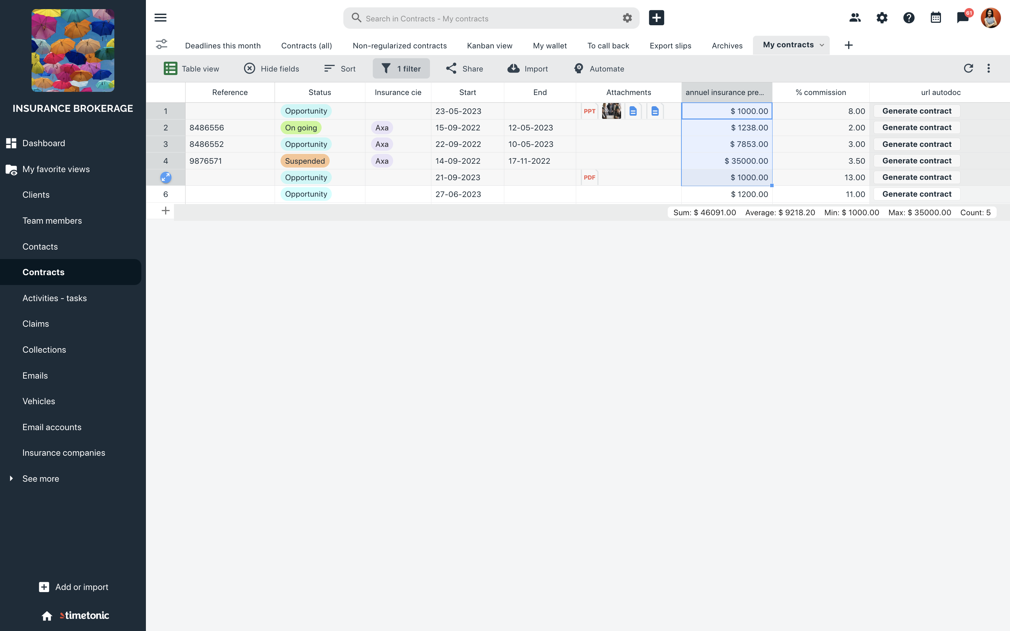The image size is (1010, 631).
Task: Open My contracts tab dropdown chevron
Action: click(x=822, y=45)
